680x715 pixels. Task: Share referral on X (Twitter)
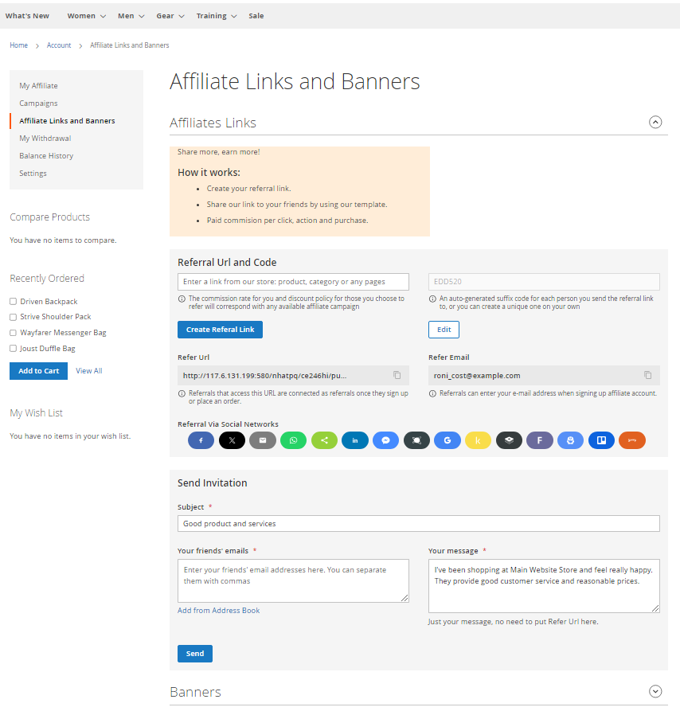tap(232, 440)
